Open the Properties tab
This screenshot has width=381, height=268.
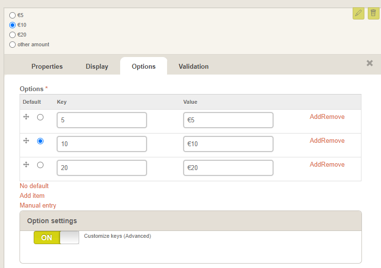coord(47,66)
